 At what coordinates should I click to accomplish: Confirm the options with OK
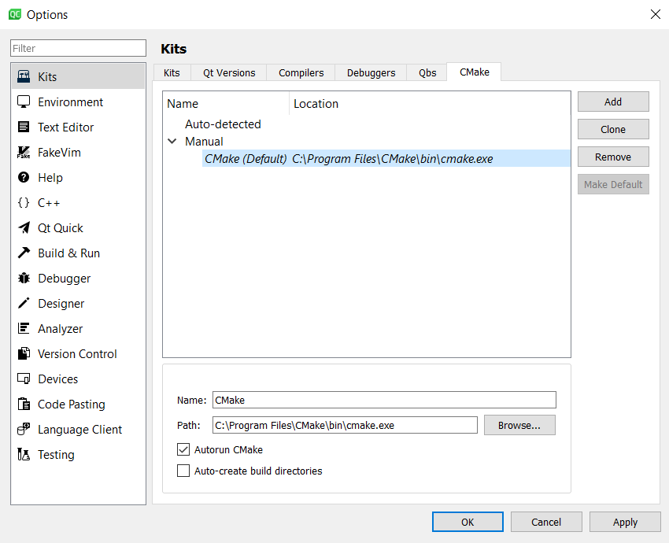tap(468, 522)
